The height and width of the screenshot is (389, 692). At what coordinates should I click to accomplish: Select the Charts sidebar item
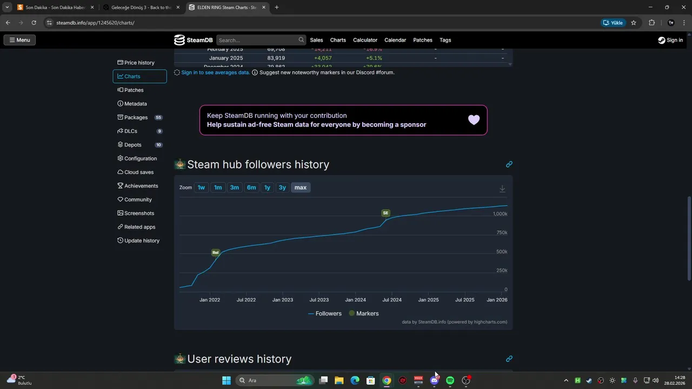[x=139, y=76]
